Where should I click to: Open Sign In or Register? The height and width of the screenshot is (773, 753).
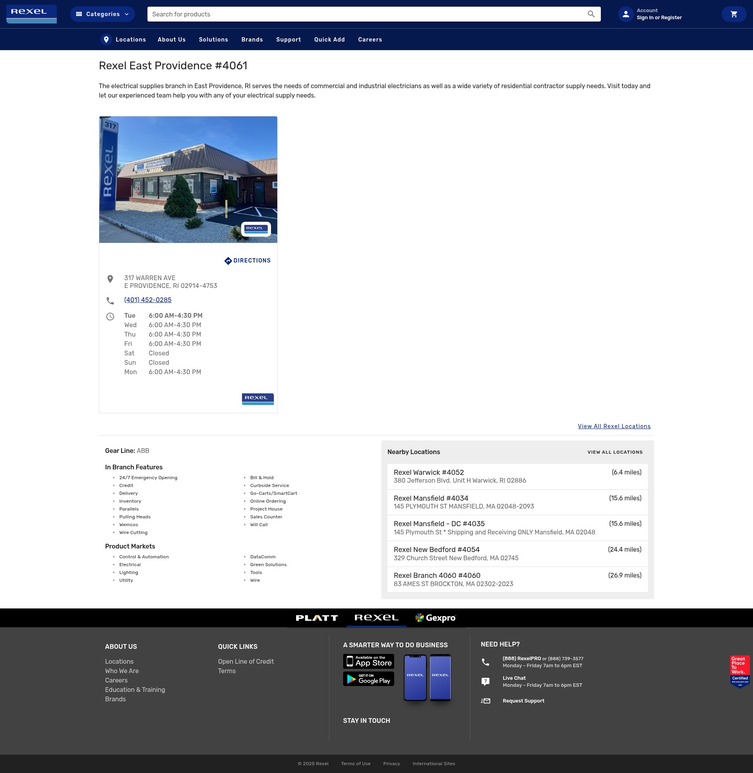(x=659, y=18)
